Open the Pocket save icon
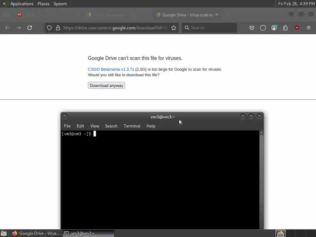 (x=252, y=28)
